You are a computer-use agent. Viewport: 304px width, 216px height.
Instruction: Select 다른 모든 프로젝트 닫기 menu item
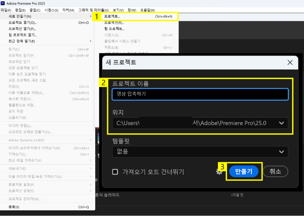(47, 74)
